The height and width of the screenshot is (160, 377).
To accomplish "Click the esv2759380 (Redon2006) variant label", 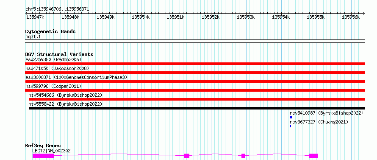I will 53,59.
